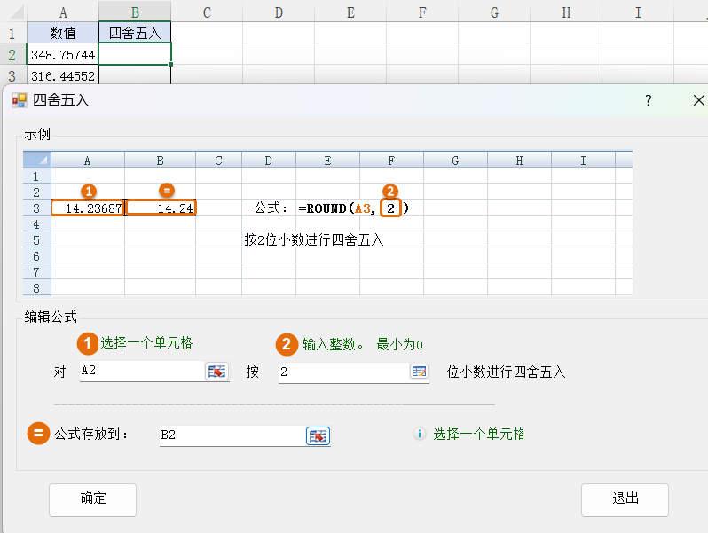This screenshot has width=708, height=533.
Task: Click the blue info icon near 选择一个单元格
Action: click(420, 435)
